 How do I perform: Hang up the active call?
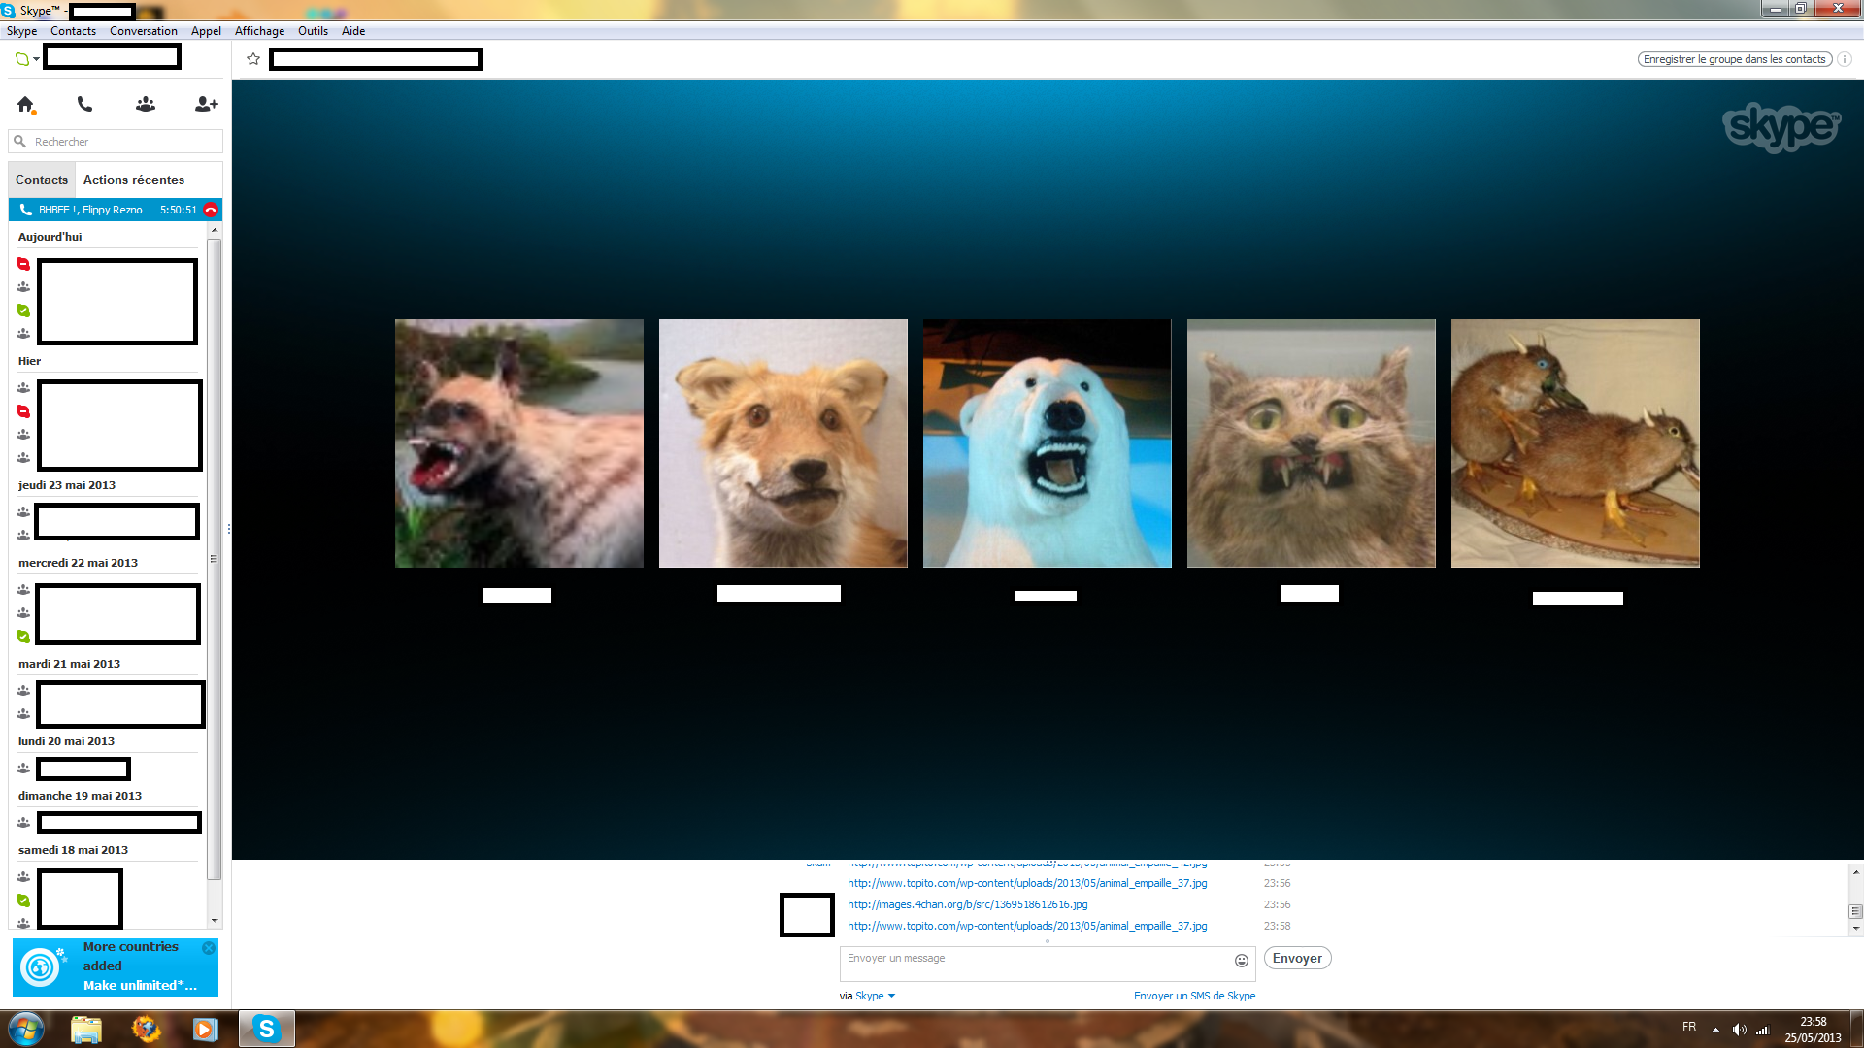pyautogui.click(x=211, y=210)
